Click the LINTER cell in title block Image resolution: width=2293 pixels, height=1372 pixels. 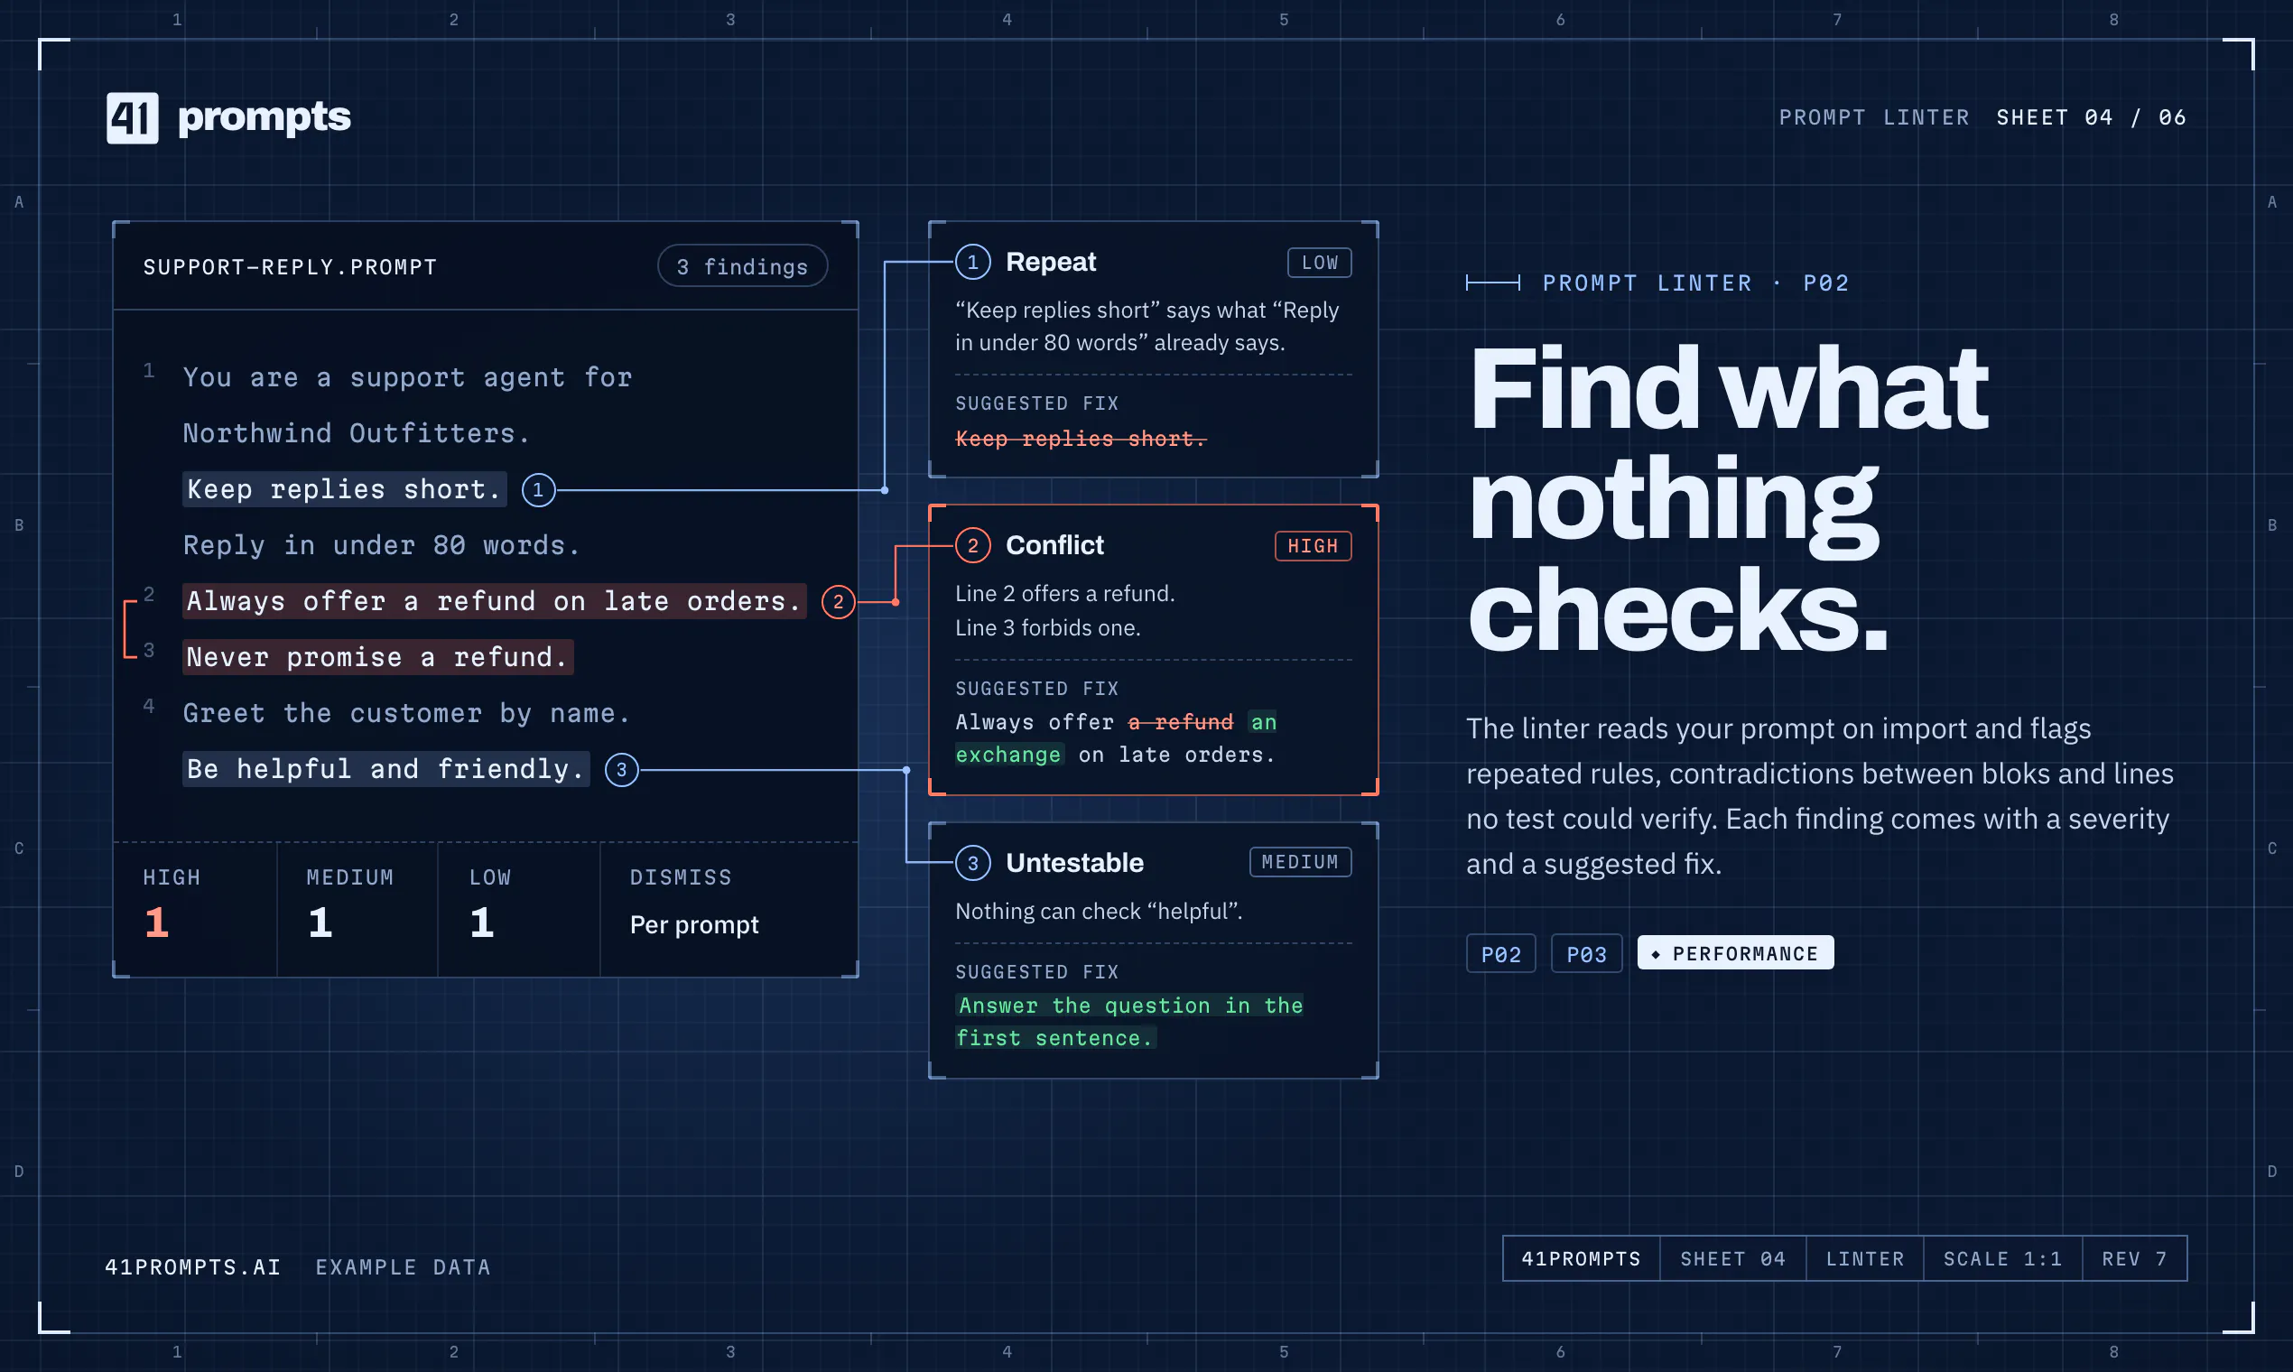[x=1865, y=1258]
